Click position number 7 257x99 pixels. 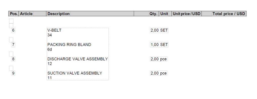pyautogui.click(x=13, y=45)
